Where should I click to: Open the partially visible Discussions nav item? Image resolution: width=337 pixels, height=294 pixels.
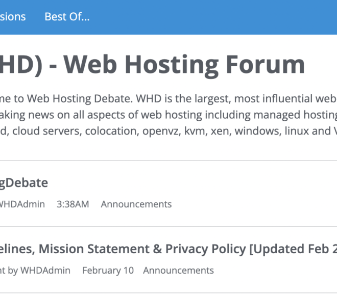tap(13, 17)
